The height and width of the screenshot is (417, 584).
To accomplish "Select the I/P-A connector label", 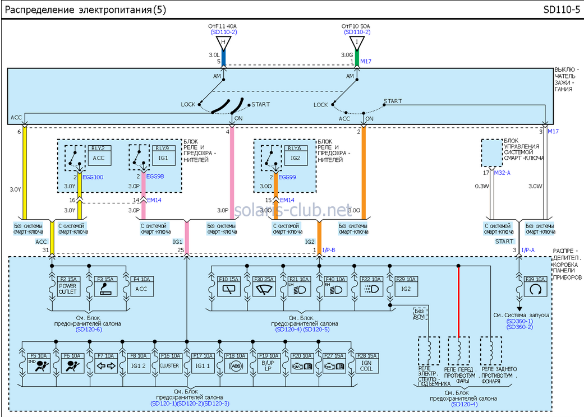I will (x=528, y=250).
